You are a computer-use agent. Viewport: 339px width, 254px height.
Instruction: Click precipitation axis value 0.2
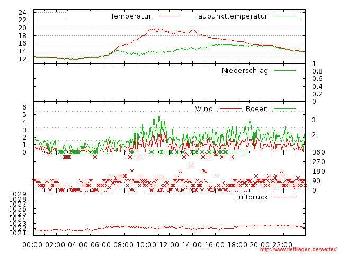coord(317,94)
